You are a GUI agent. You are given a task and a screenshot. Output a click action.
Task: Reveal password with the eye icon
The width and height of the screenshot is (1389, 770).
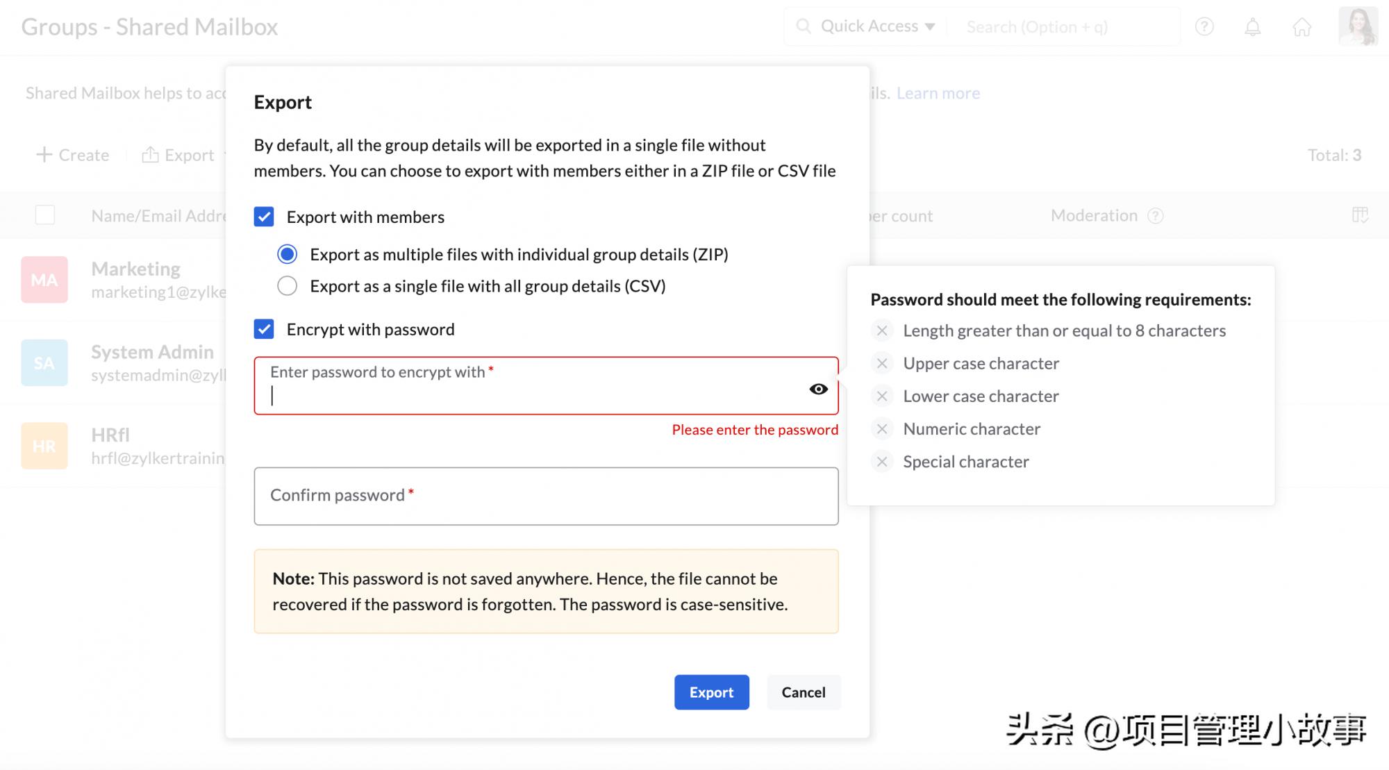pyautogui.click(x=818, y=389)
